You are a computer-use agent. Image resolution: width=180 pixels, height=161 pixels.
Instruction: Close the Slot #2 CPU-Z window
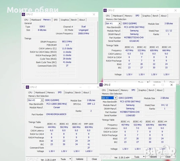[x=172, y=85]
